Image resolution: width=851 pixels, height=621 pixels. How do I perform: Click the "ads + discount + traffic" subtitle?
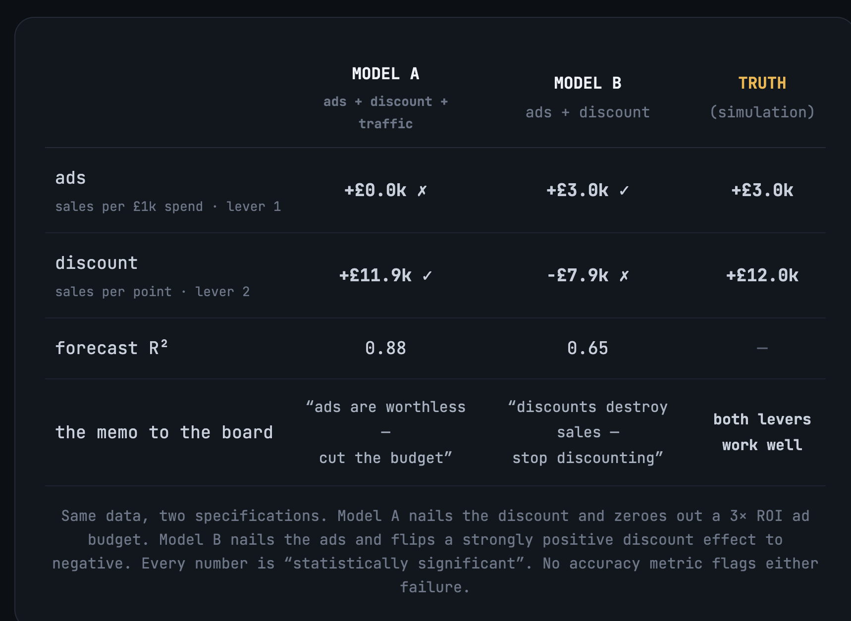point(385,112)
